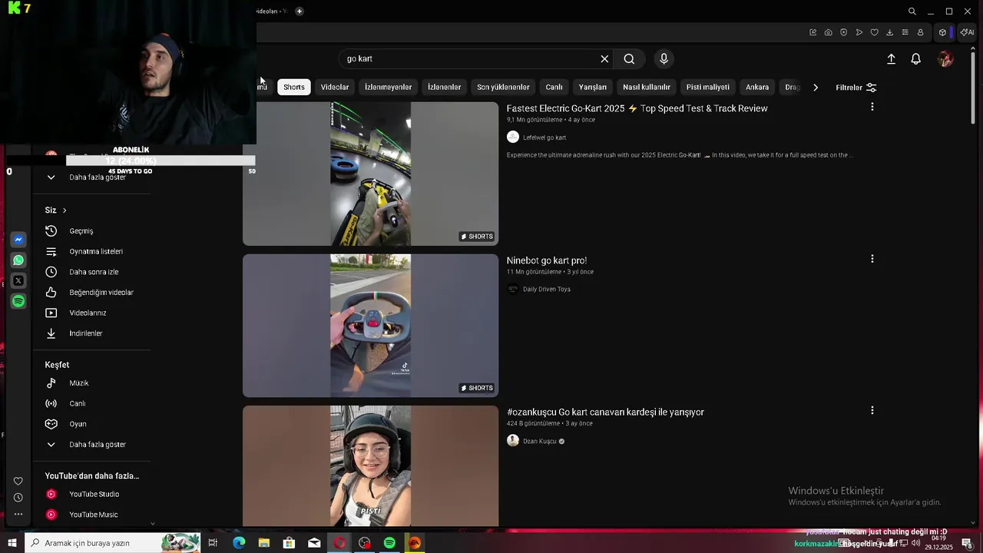This screenshot has width=983, height=553.
Task: Open history clock in browser sidebar
Action: [18, 498]
